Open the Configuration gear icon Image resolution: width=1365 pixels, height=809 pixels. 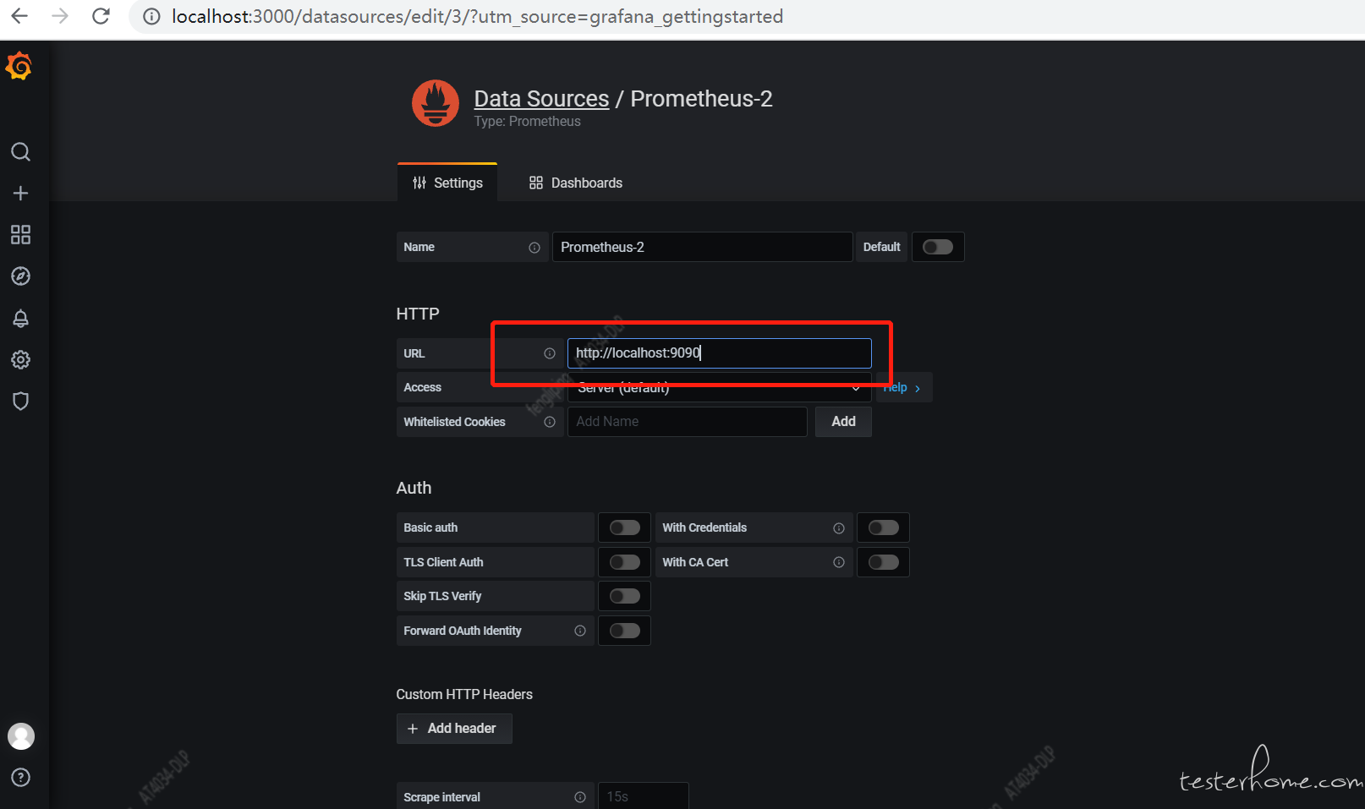pyautogui.click(x=20, y=359)
